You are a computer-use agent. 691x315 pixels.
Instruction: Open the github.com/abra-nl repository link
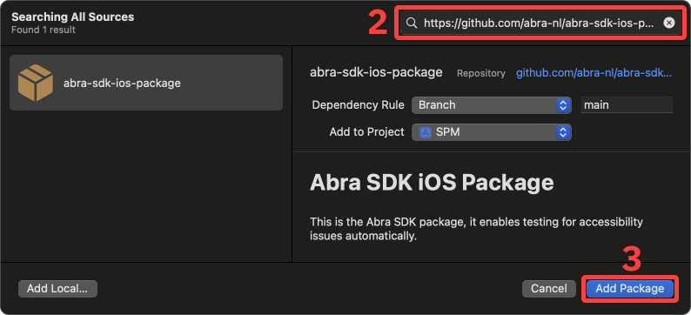594,73
